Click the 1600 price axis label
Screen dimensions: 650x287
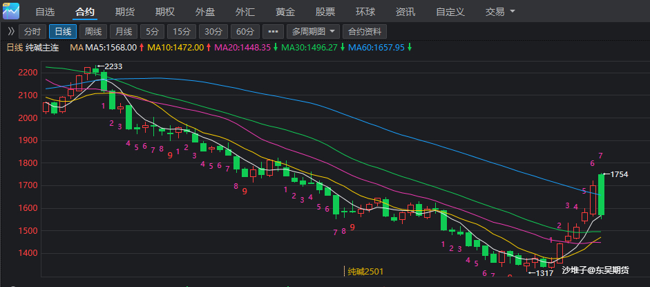[x=28, y=208]
